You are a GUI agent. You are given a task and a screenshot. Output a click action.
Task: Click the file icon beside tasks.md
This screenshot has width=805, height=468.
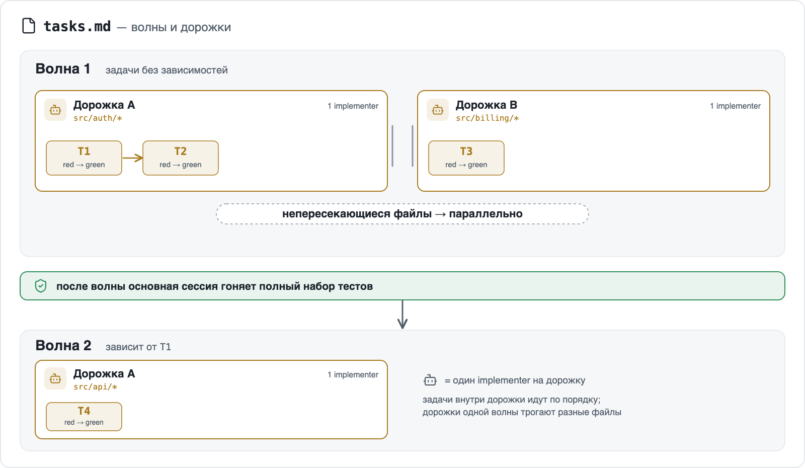[x=29, y=26]
